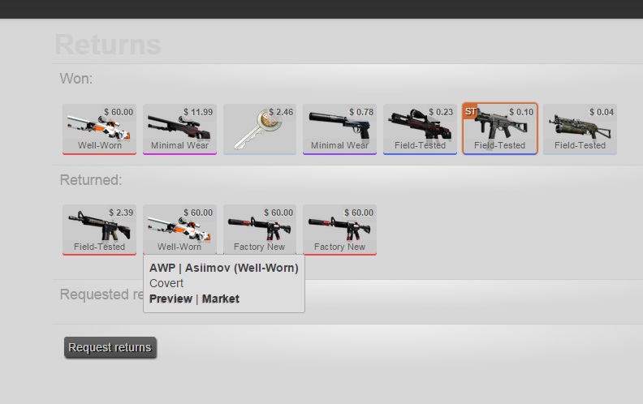
Task: Click the ST badge on the UMP item
Action: point(470,111)
